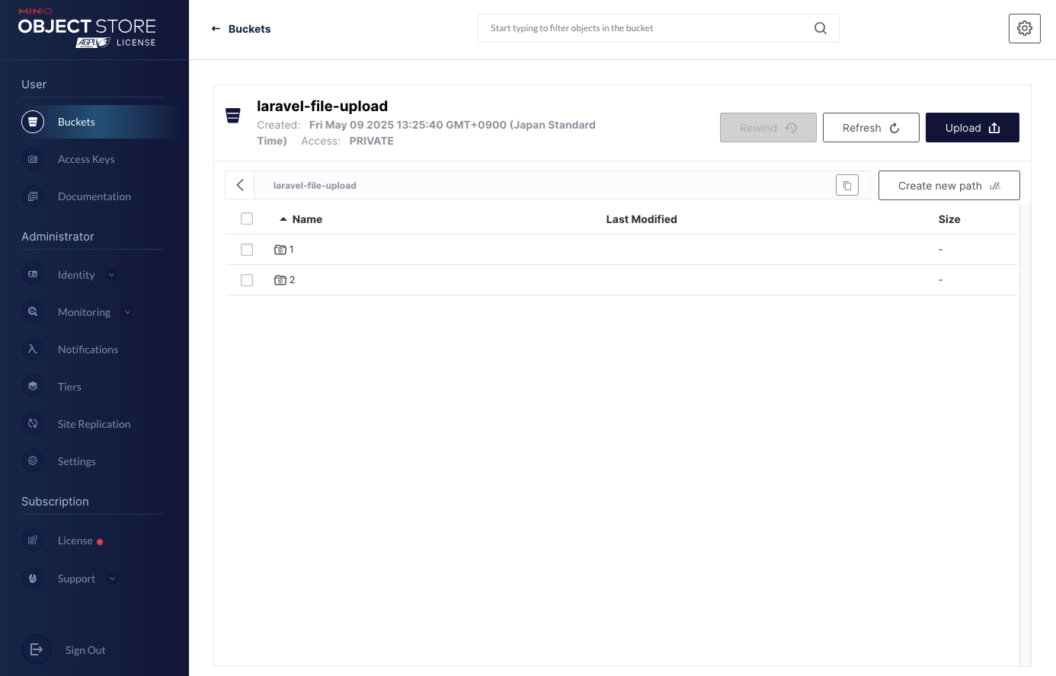
Task: Click the folder icon for 1
Action: click(280, 250)
